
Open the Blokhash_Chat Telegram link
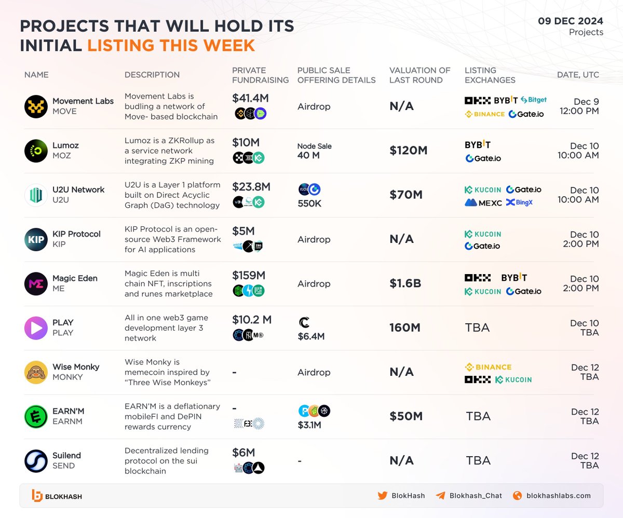(x=469, y=496)
